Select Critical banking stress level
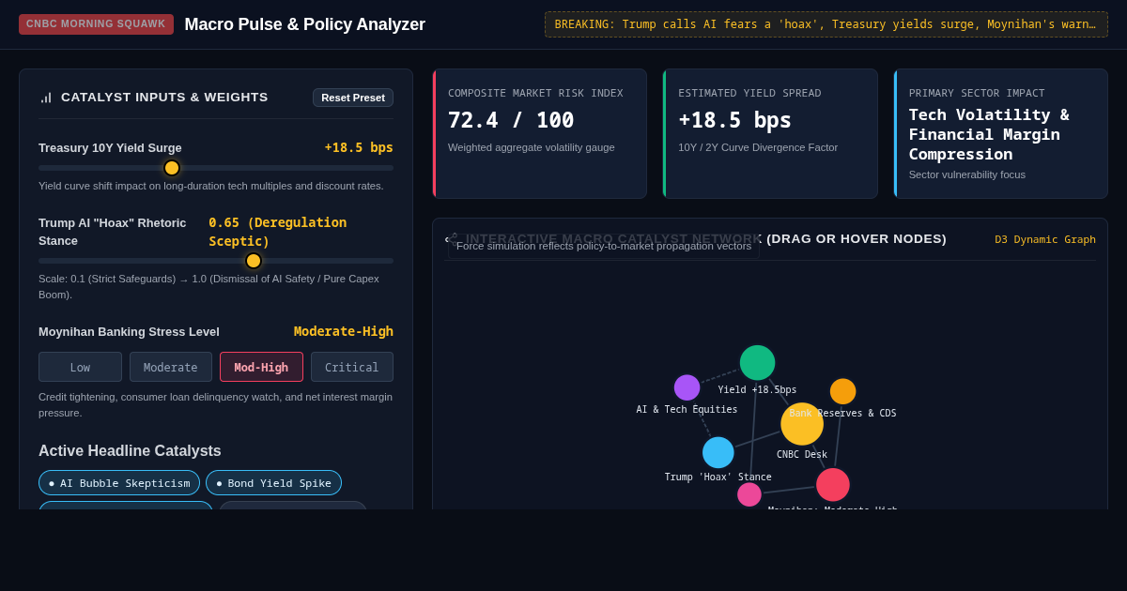 [x=352, y=367]
